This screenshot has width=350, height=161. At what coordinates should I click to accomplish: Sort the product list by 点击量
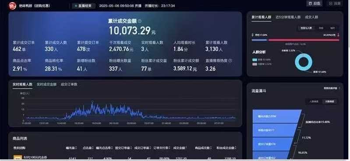click(88, 148)
